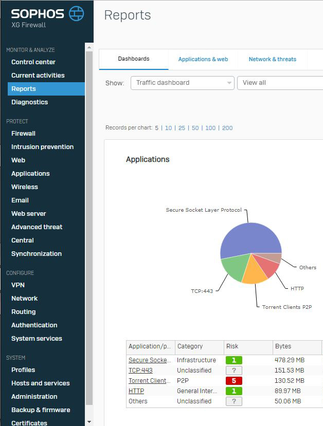The image size is (323, 426).
Task: Click the sidebar vertical scrollbar thumb
Action: (89, 228)
